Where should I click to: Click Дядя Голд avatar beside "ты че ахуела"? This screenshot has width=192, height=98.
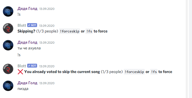[8, 45]
